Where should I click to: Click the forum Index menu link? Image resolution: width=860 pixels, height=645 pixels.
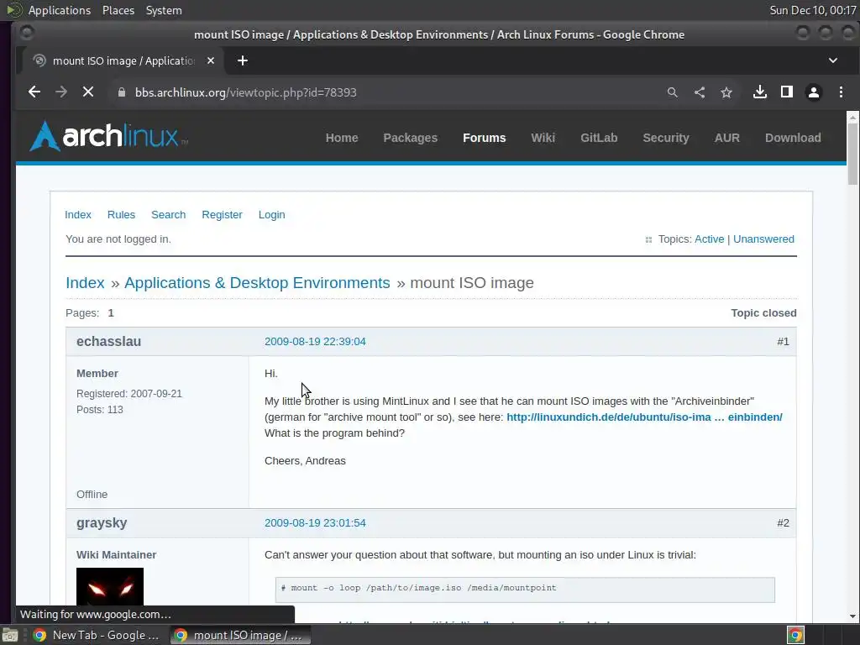point(78,214)
